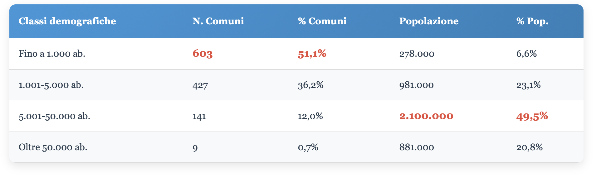Viewport: 601px width, 182px height.
Task: Select the highlighted 2.100.000 population value
Action: coord(426,116)
